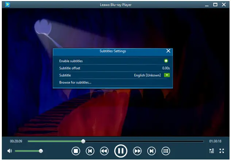This screenshot has height=161, width=231.
Task: Toggle the Enable subtitles radio button
Action: pyautogui.click(x=166, y=61)
